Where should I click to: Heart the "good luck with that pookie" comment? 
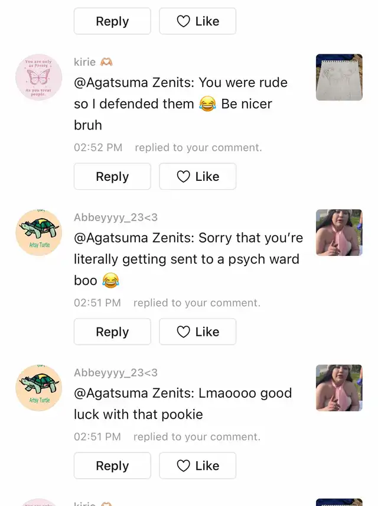point(184,466)
